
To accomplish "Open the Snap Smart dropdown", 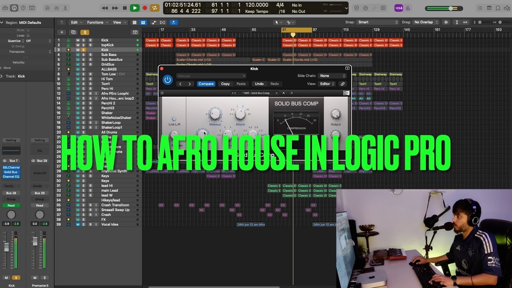I will (378, 22).
